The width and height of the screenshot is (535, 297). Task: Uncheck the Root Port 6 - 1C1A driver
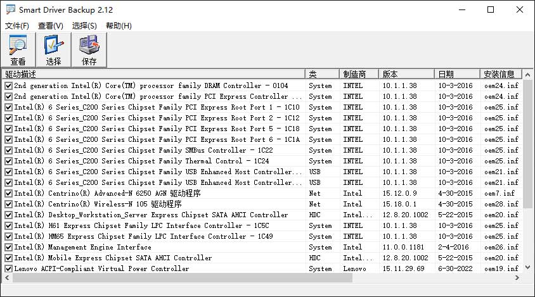coord(8,140)
